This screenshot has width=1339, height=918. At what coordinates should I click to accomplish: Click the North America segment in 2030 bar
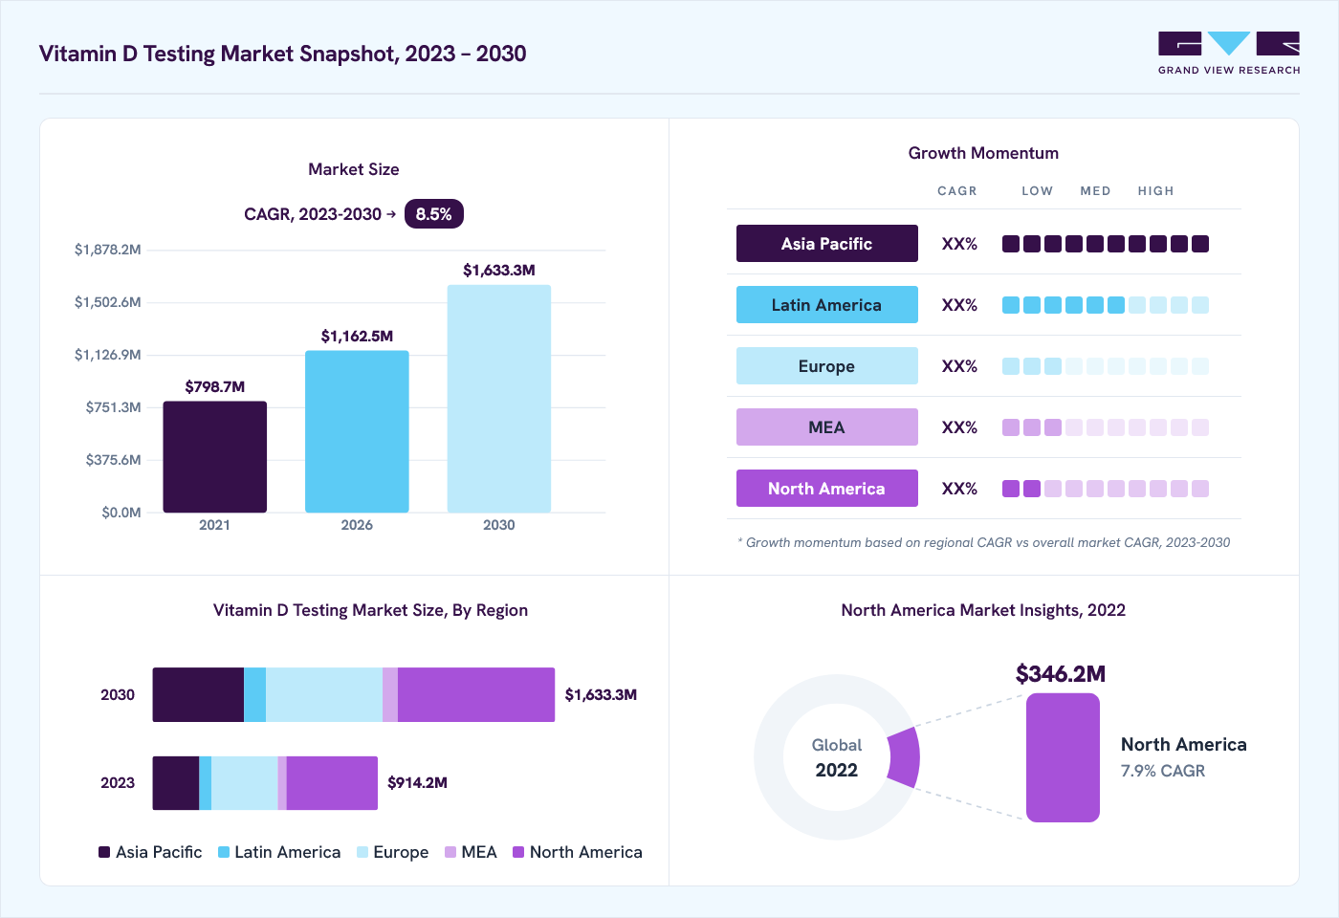476,694
